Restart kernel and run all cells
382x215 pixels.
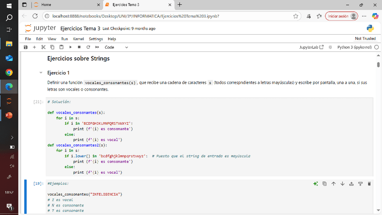97,47
